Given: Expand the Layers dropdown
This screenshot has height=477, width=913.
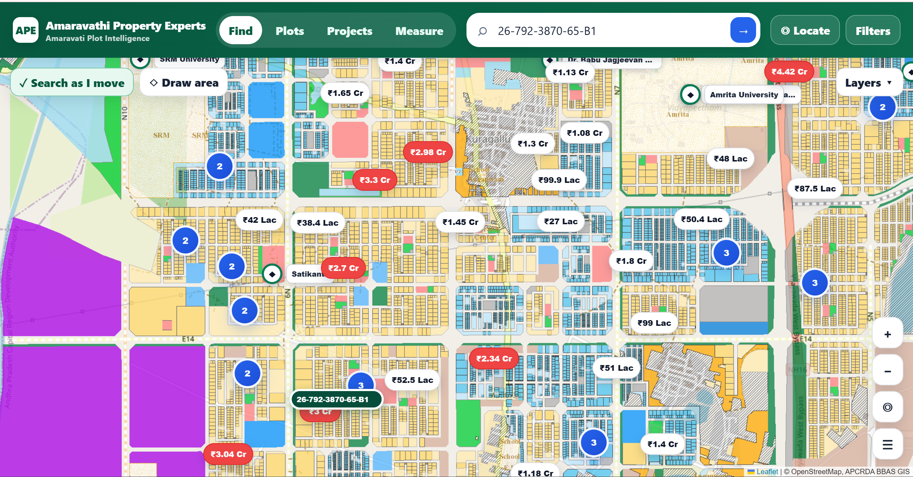Looking at the screenshot, I should (869, 83).
